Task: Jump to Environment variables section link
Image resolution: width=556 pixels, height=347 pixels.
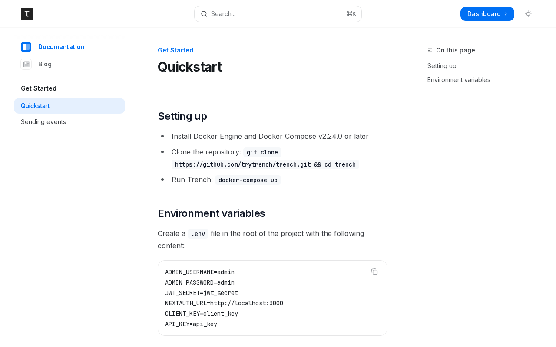Action: [459, 80]
